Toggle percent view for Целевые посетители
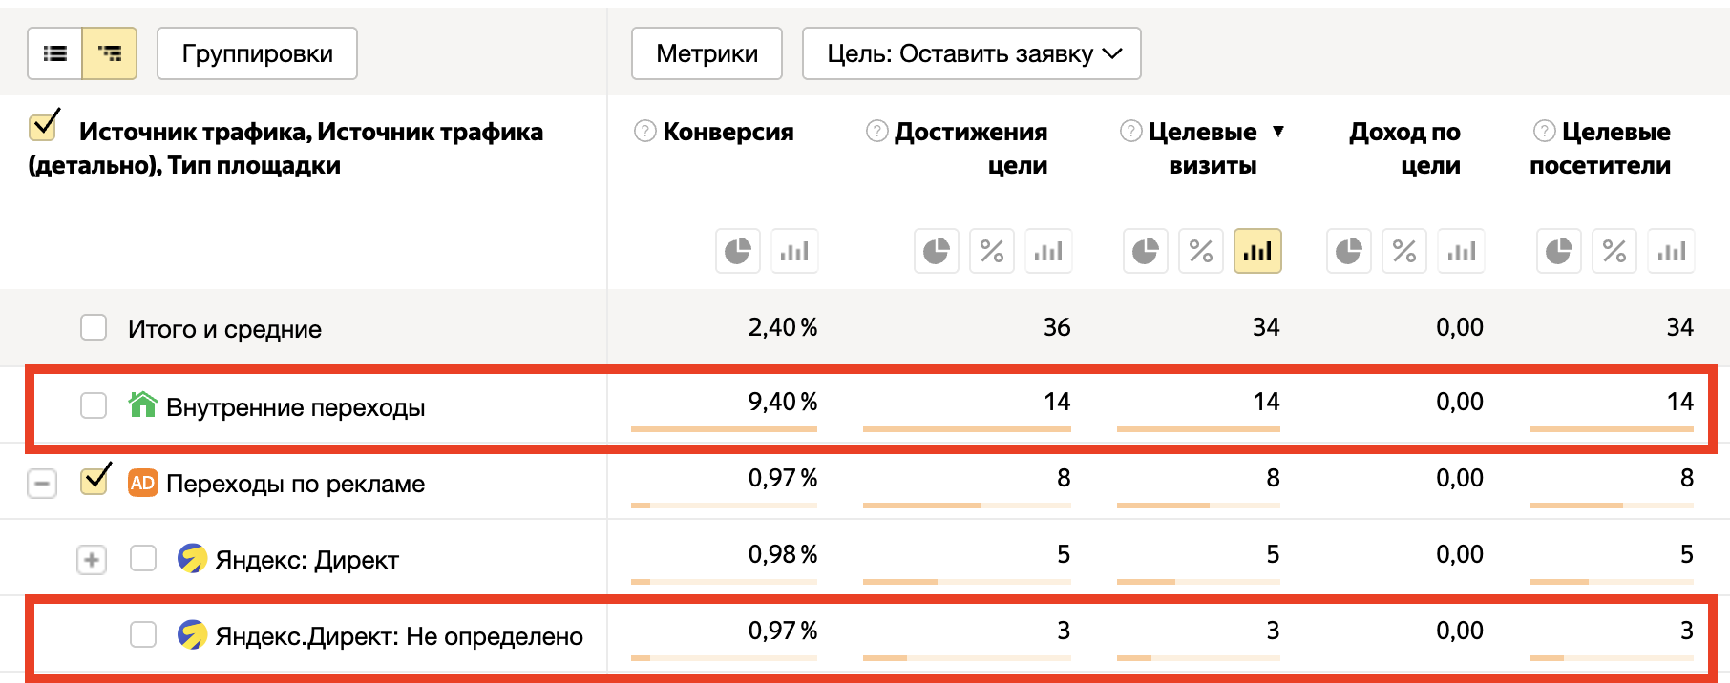The image size is (1730, 683). coord(1614,252)
